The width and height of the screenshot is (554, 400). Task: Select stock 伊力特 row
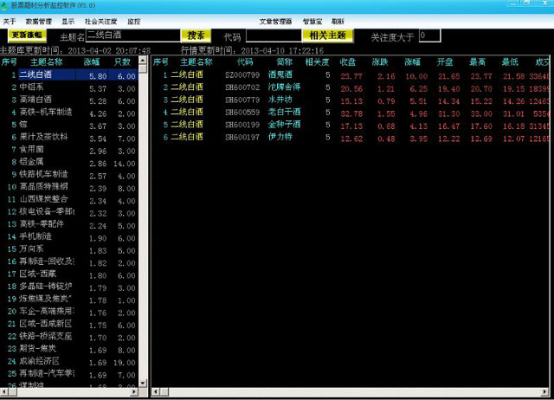(x=351, y=137)
